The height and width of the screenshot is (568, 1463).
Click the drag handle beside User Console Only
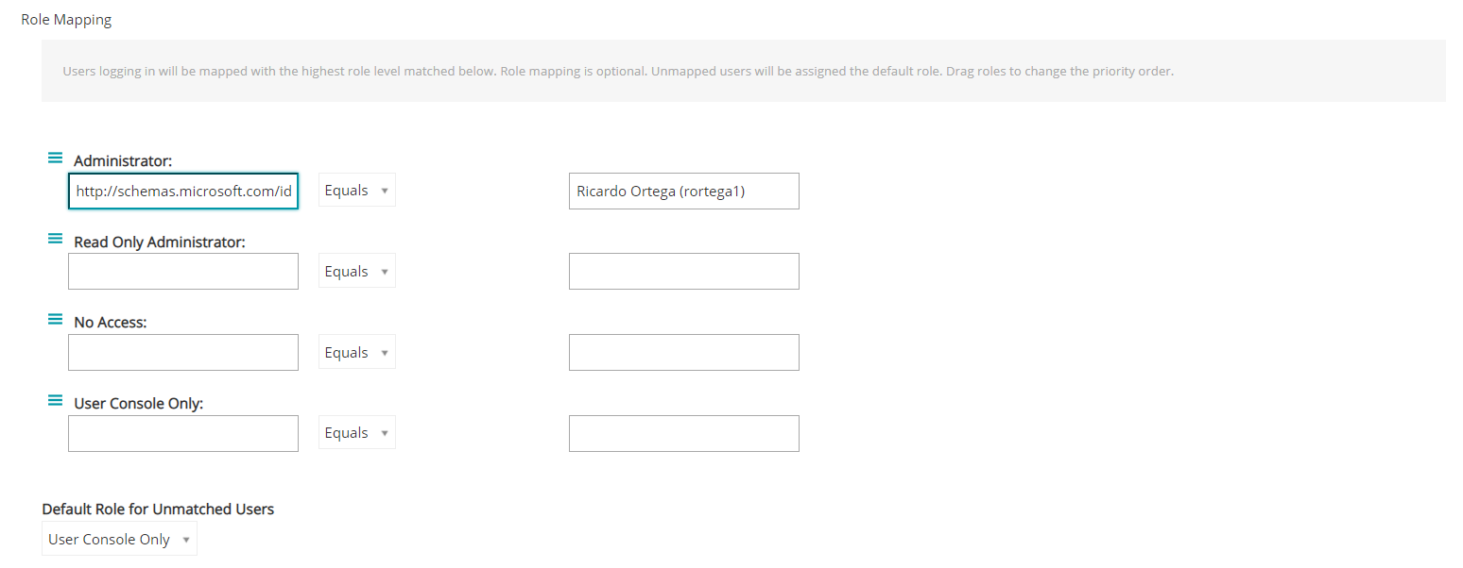point(55,400)
